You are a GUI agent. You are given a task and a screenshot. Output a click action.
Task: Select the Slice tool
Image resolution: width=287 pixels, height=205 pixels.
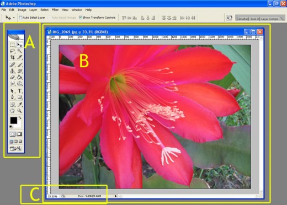click(19, 57)
